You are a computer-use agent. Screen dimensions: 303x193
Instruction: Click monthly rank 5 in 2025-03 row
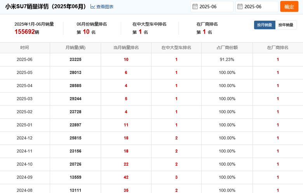pyautogui.click(x=126, y=99)
